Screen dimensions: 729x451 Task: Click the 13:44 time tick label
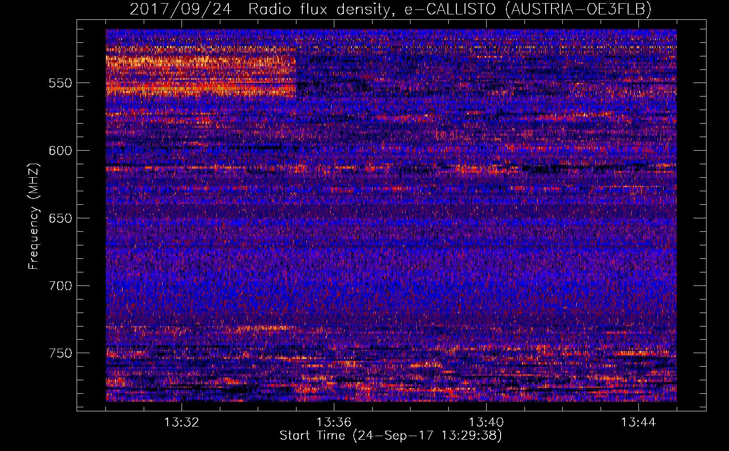[x=638, y=423]
